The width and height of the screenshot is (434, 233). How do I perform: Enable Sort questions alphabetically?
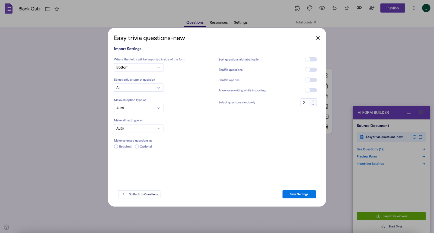(x=311, y=59)
